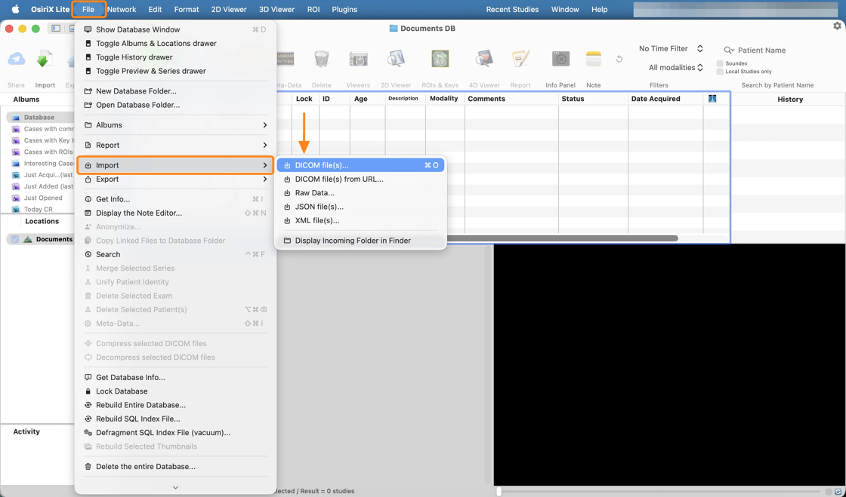Open the Apple menu
This screenshot has height=497, width=846.
coord(16,9)
